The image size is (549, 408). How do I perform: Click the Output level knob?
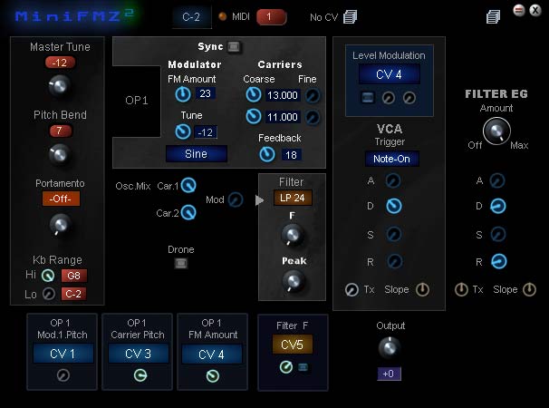[389, 347]
